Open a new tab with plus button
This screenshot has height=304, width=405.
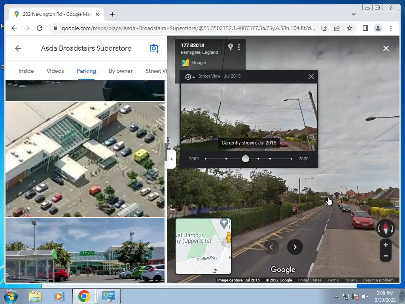tap(112, 14)
